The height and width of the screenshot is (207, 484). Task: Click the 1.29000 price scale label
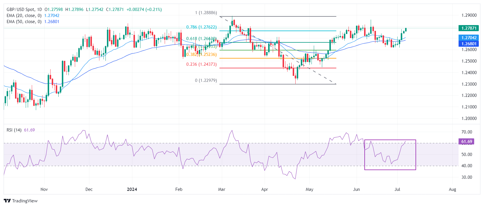point(469,15)
